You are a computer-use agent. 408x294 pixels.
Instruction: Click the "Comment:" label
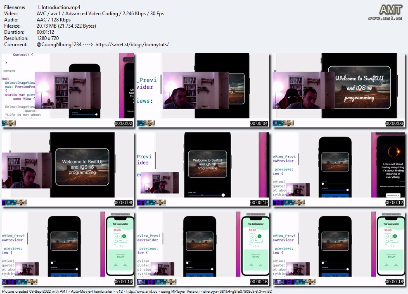pos(16,45)
